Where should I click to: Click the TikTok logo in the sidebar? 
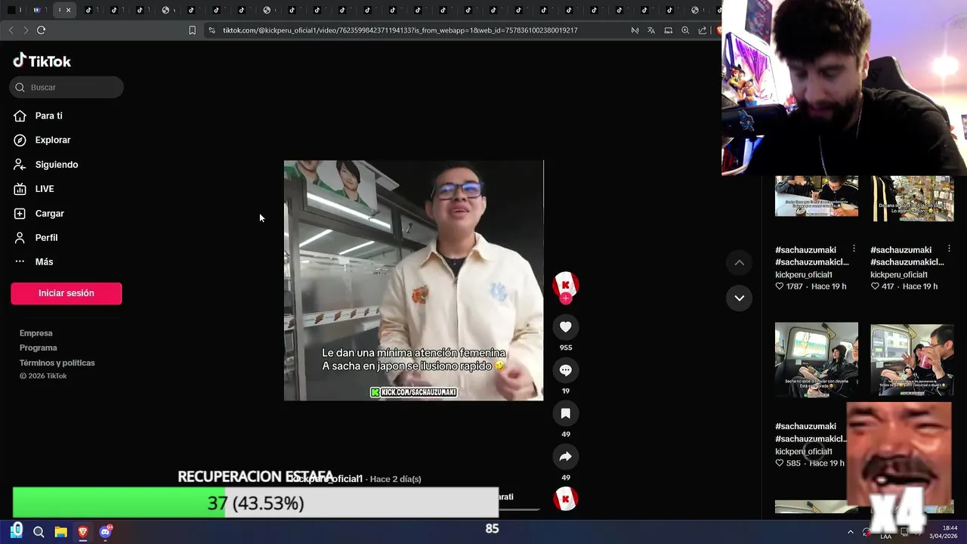pos(42,60)
